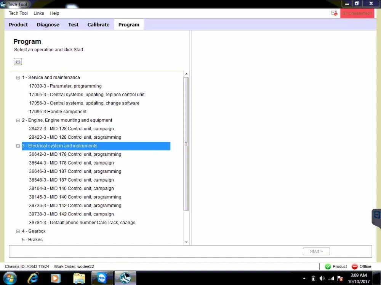The height and width of the screenshot is (285, 381).
Task: Collapse the Engine mounting and equipment group
Action: click(x=18, y=120)
